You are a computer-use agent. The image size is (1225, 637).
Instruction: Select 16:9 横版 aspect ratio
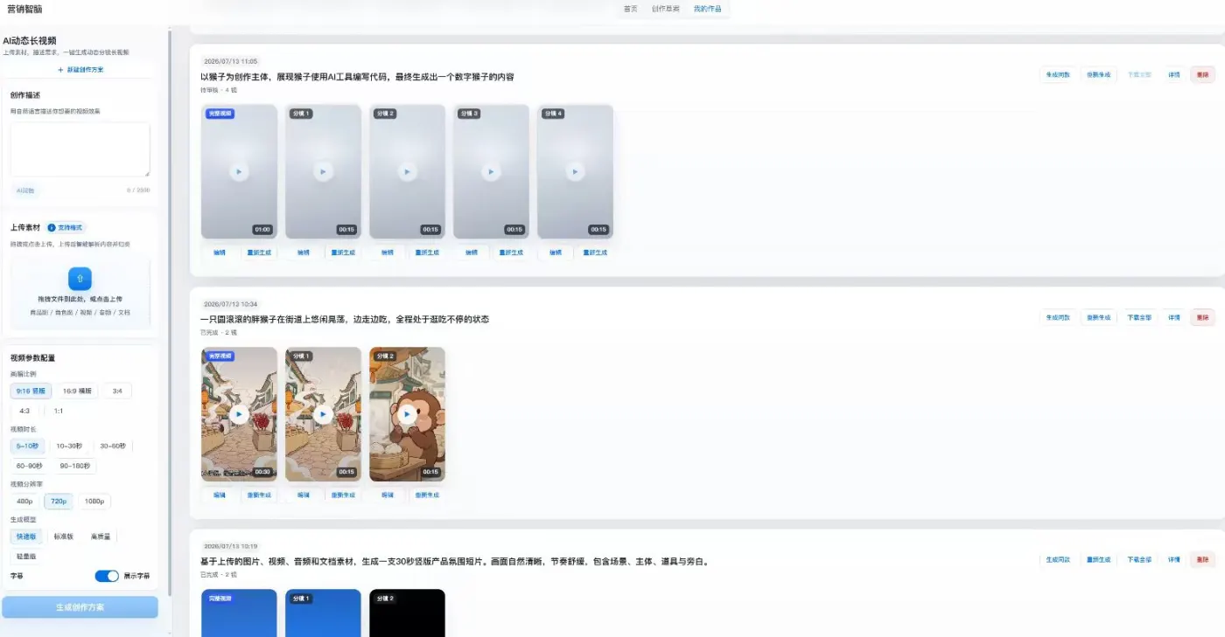(x=77, y=391)
